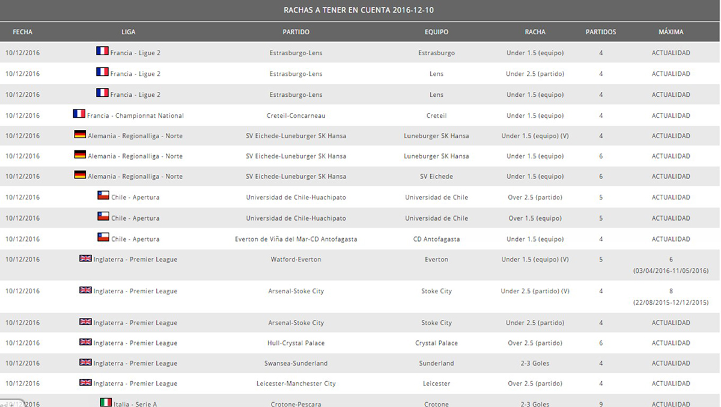This screenshot has height=407, width=721.
Task: Sort by the LIGA column header
Action: pos(128,32)
